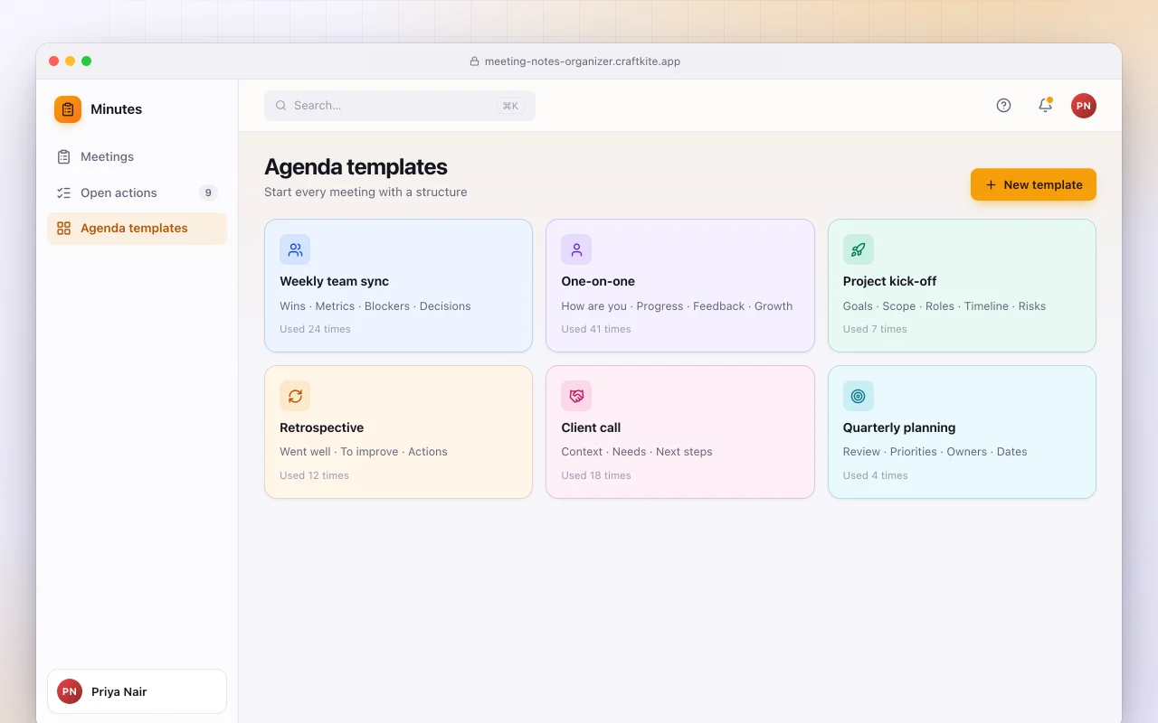
Task: Create a New template
Action: pyautogui.click(x=1033, y=184)
